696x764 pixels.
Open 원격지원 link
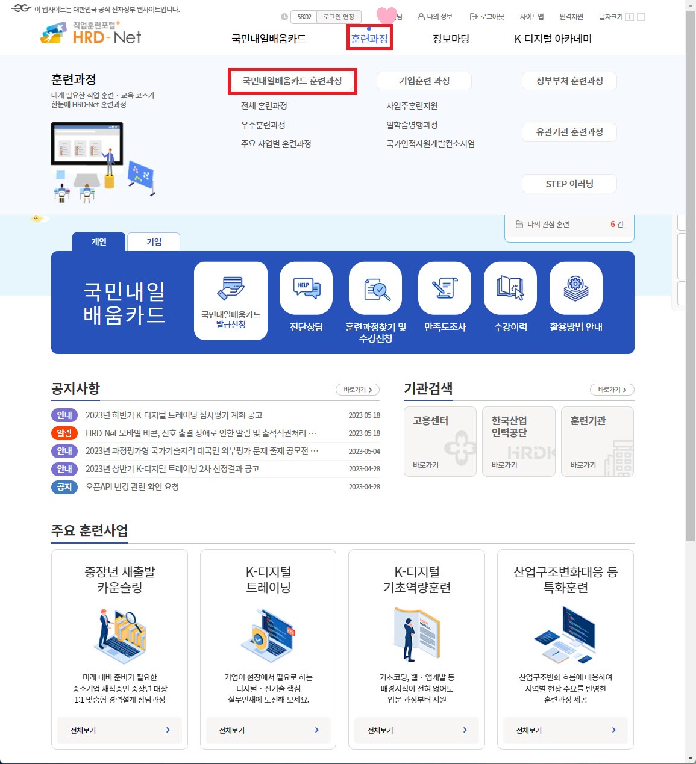pyautogui.click(x=571, y=17)
